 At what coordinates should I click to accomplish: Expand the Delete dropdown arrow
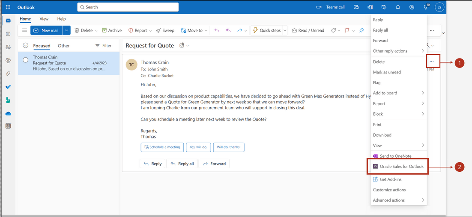(96, 31)
